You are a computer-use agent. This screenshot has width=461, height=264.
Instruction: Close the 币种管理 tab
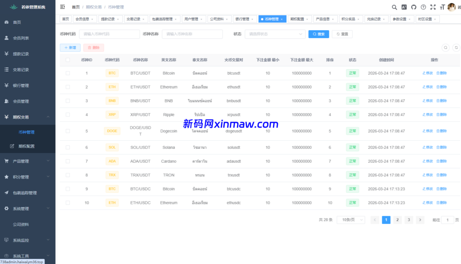click(x=282, y=19)
